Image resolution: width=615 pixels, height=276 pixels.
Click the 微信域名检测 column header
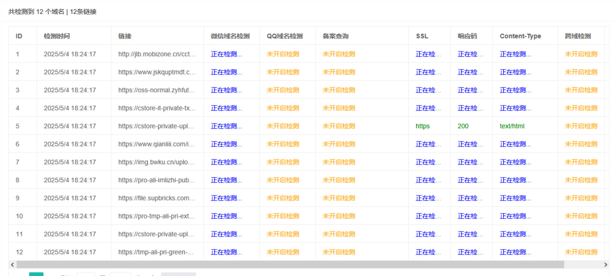[x=230, y=36]
